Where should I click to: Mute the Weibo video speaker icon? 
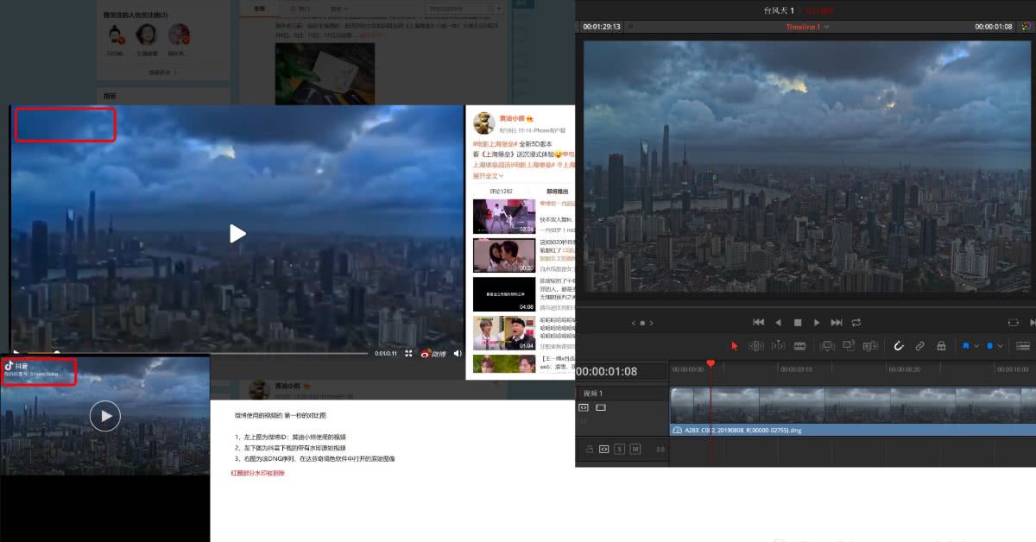tap(458, 353)
